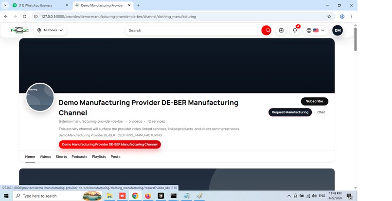Click the Demo Manufacturing Provider DE-BER text
This screenshot has width=392, height=201.
pos(87,135)
